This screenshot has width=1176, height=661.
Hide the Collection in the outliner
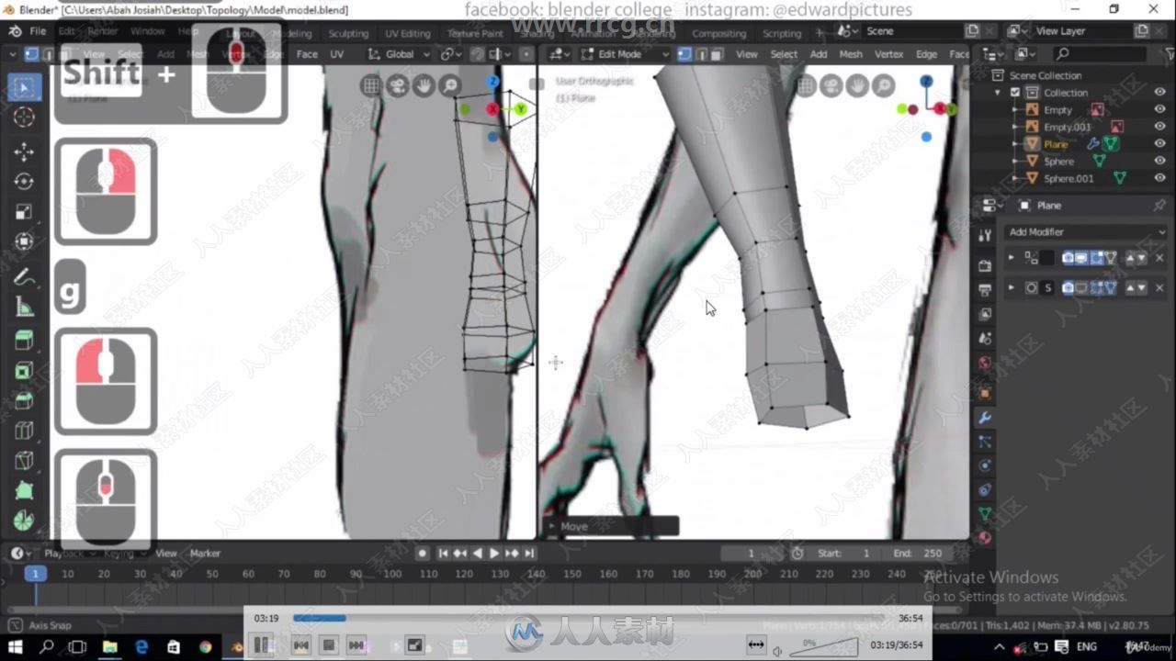click(x=1159, y=93)
